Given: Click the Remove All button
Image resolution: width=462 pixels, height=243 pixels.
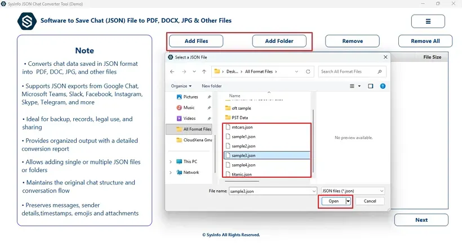Looking at the screenshot, I should coord(425,41).
